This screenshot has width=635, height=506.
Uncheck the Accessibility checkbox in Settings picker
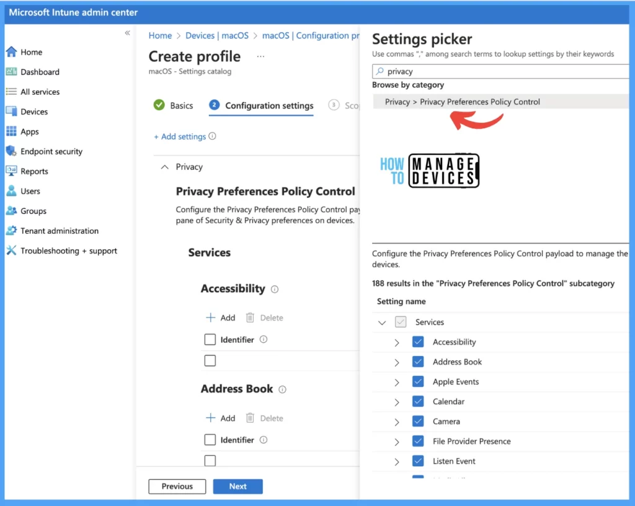[418, 342]
